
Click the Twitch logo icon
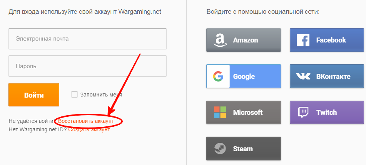(303, 113)
